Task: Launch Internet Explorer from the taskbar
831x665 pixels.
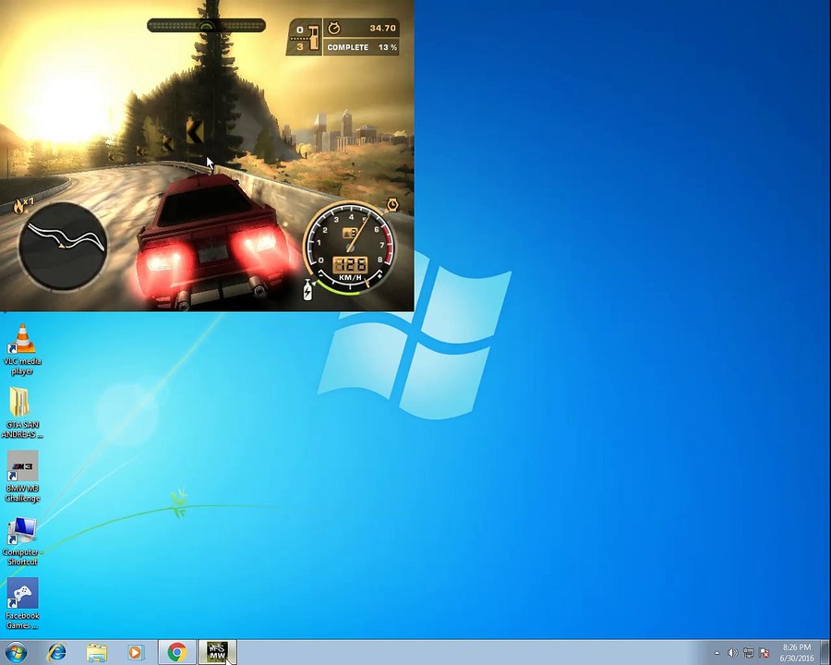Action: [x=57, y=652]
